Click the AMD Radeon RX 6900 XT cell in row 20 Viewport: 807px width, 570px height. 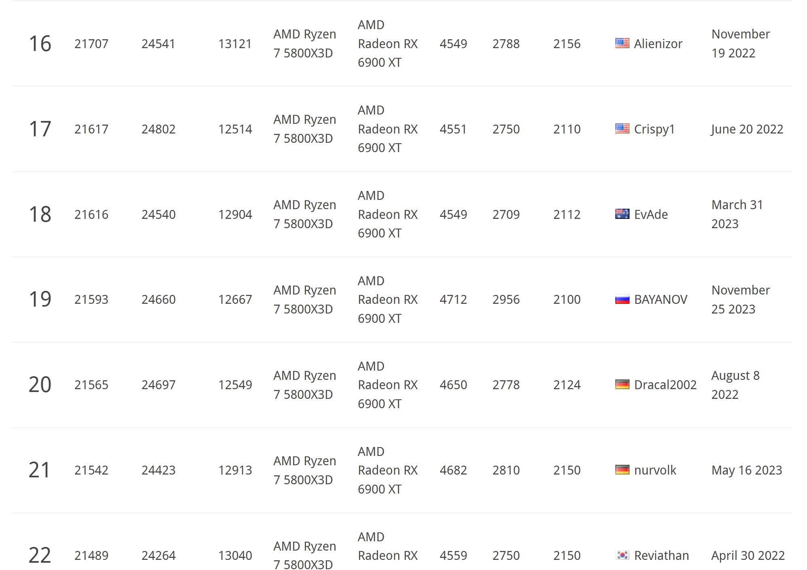[x=387, y=385]
